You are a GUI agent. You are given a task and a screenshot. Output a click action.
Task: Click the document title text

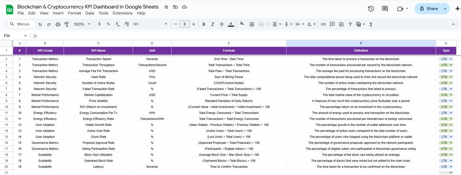click(88, 7)
